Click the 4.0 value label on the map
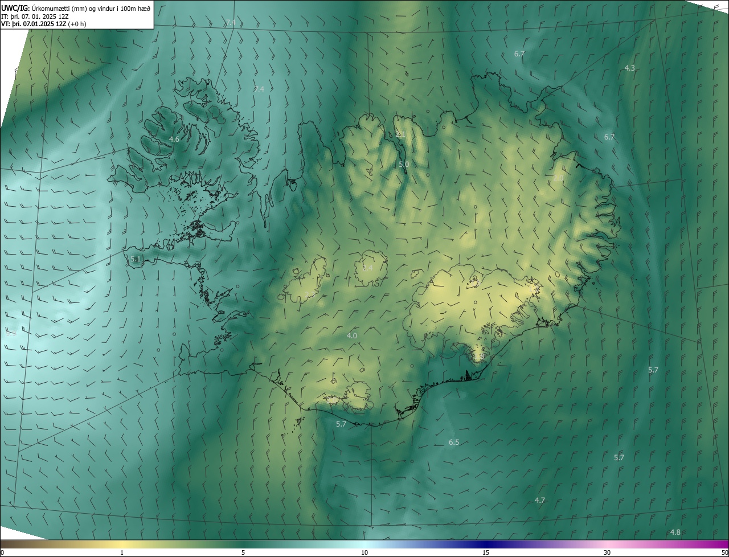 coord(352,335)
